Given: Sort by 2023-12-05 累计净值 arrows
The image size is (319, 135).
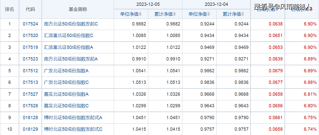Looking at the screenshot, I should click(174, 14).
